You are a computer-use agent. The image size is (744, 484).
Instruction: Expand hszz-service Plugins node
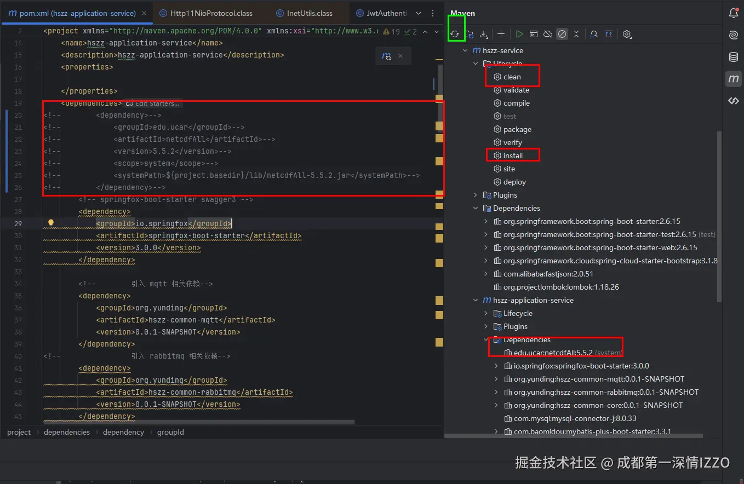coord(476,195)
